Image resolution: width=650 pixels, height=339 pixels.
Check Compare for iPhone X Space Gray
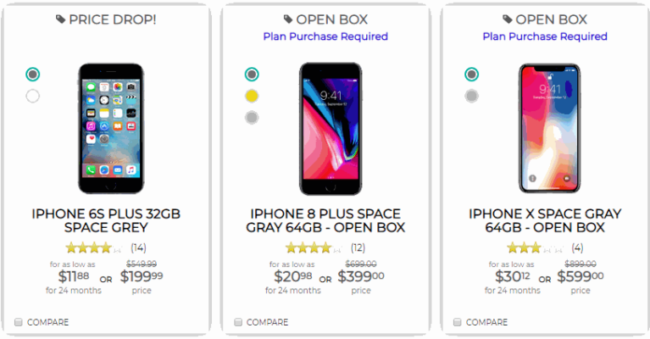(x=458, y=322)
